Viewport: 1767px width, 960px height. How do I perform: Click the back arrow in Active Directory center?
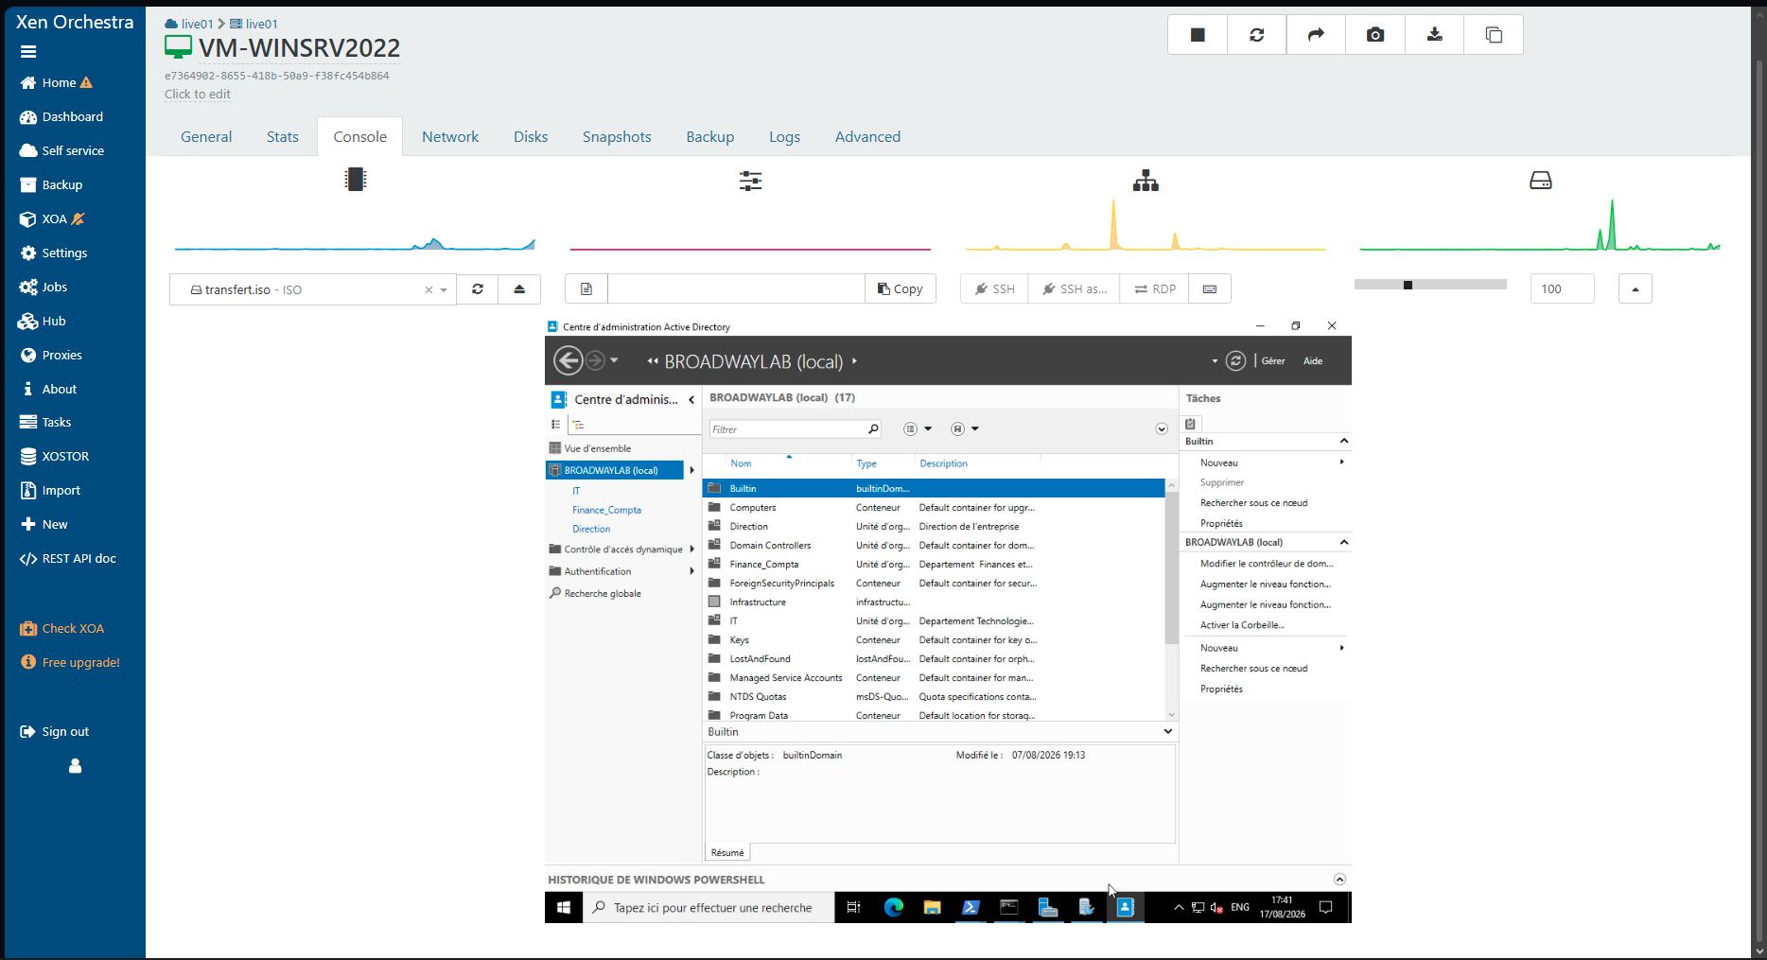coord(568,360)
